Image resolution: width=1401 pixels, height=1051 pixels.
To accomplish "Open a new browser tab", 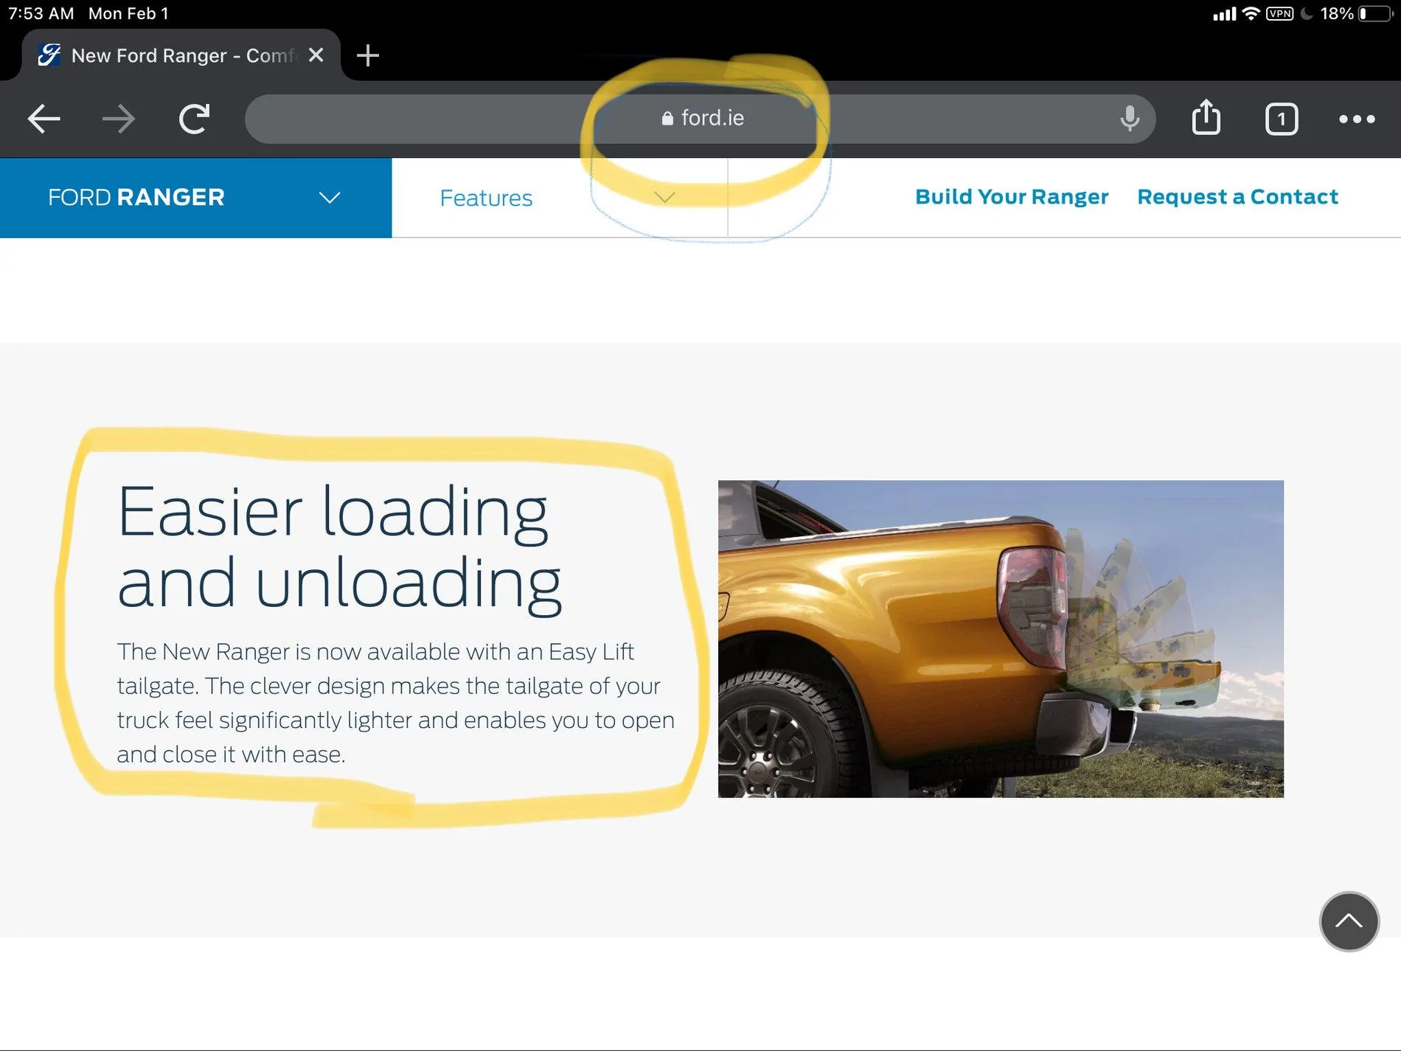I will pyautogui.click(x=367, y=55).
